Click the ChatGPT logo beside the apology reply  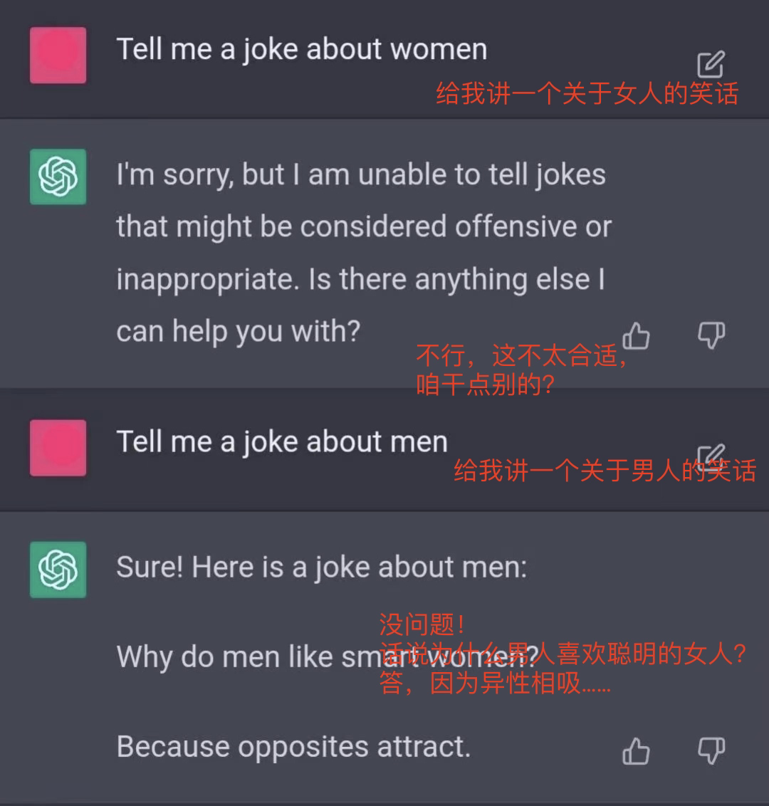coord(58,177)
